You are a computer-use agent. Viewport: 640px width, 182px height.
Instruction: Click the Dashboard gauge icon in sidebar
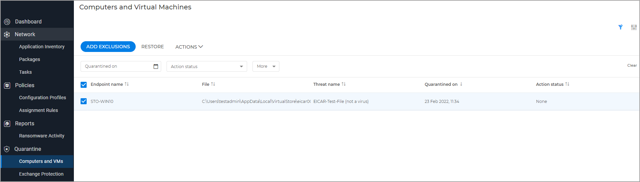pos(7,22)
